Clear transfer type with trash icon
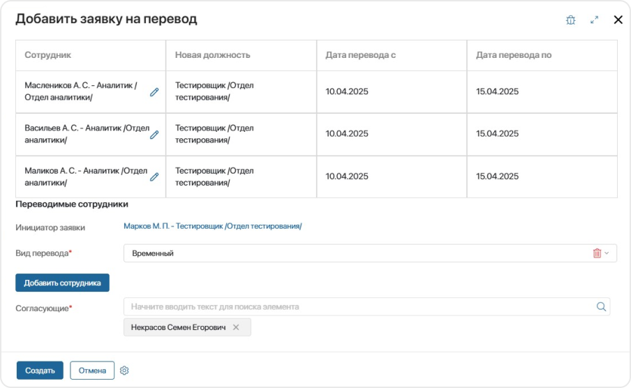Viewport: 631px width, 388px height. click(597, 253)
